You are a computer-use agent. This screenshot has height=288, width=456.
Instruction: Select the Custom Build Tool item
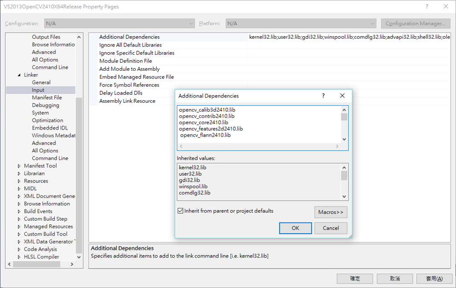tap(45, 234)
